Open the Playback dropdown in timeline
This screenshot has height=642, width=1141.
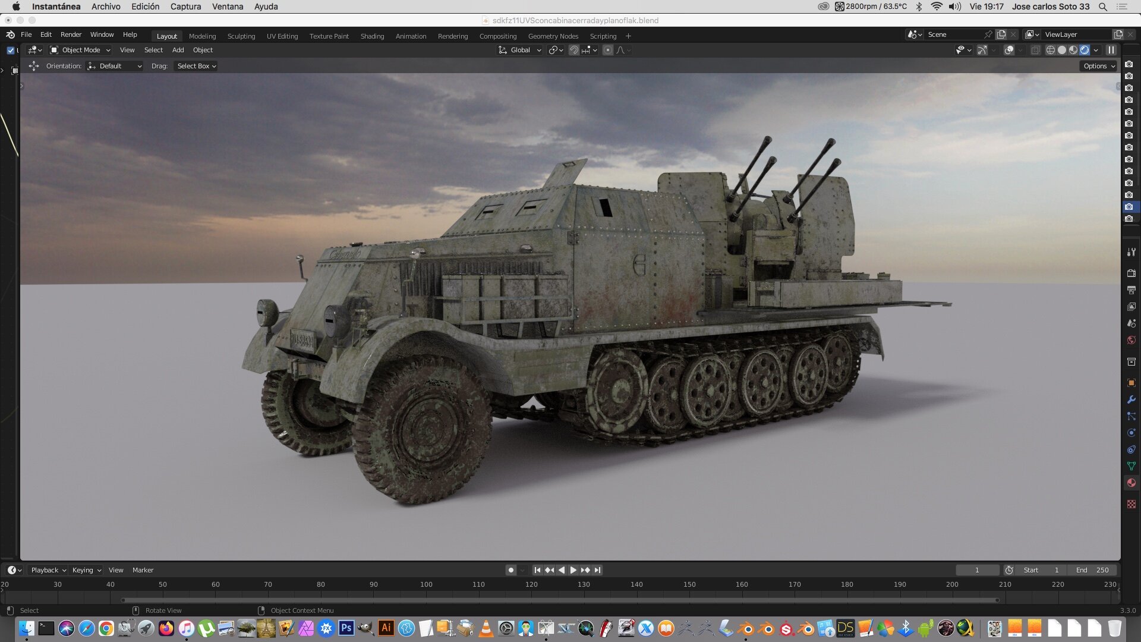(48, 570)
